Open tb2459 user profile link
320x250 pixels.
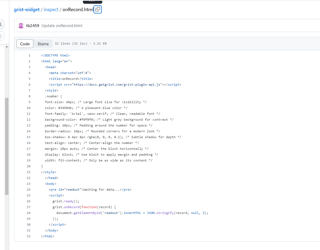point(33,26)
